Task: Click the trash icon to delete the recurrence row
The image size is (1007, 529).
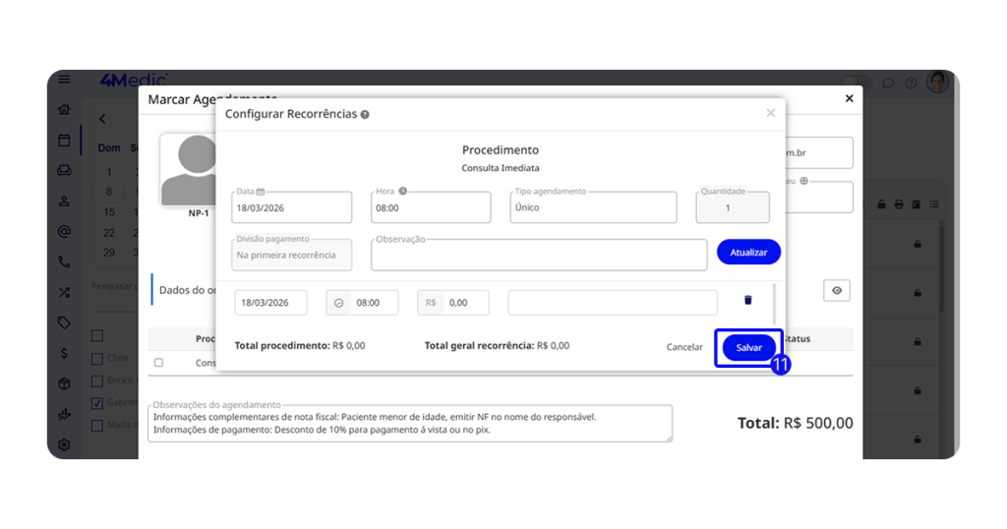Action: click(747, 301)
